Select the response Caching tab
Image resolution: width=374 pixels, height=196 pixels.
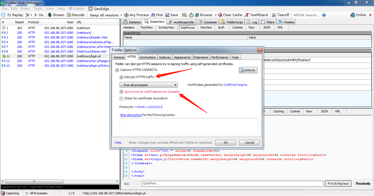(278, 111)
